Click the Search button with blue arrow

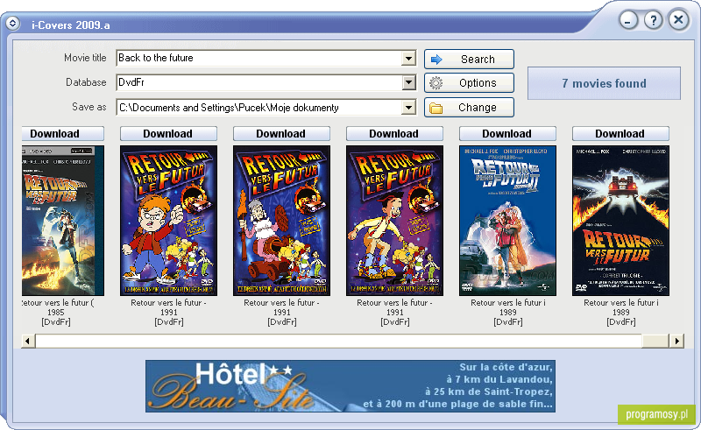point(469,59)
